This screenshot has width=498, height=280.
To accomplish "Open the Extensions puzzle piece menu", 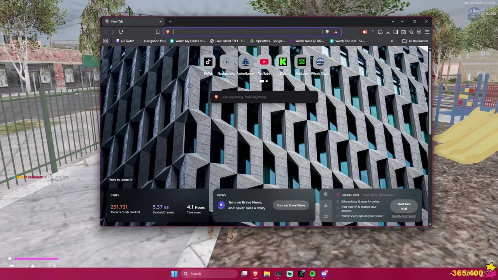I will 380,32.
